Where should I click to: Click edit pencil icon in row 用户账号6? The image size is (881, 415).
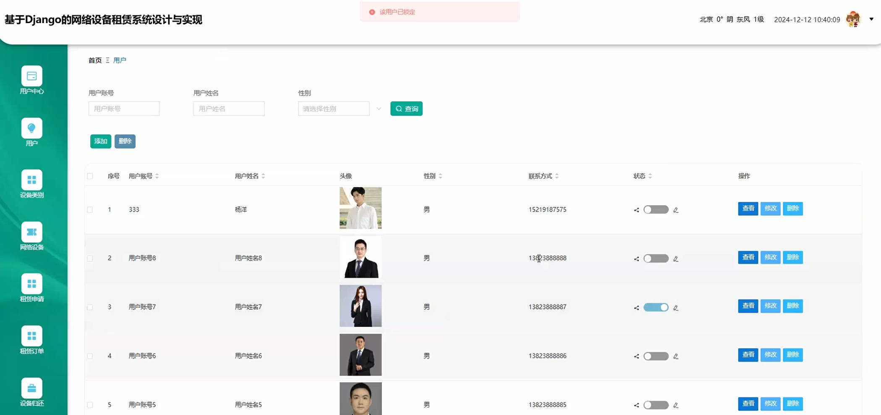click(x=676, y=356)
